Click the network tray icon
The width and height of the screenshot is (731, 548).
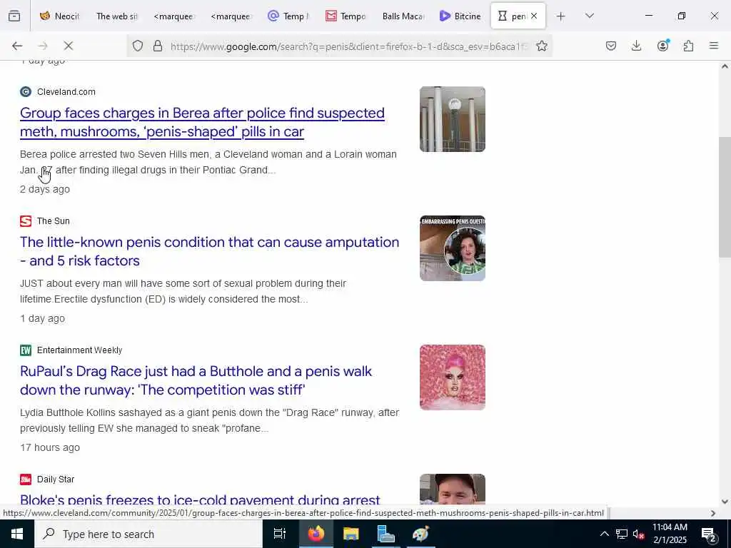(622, 534)
